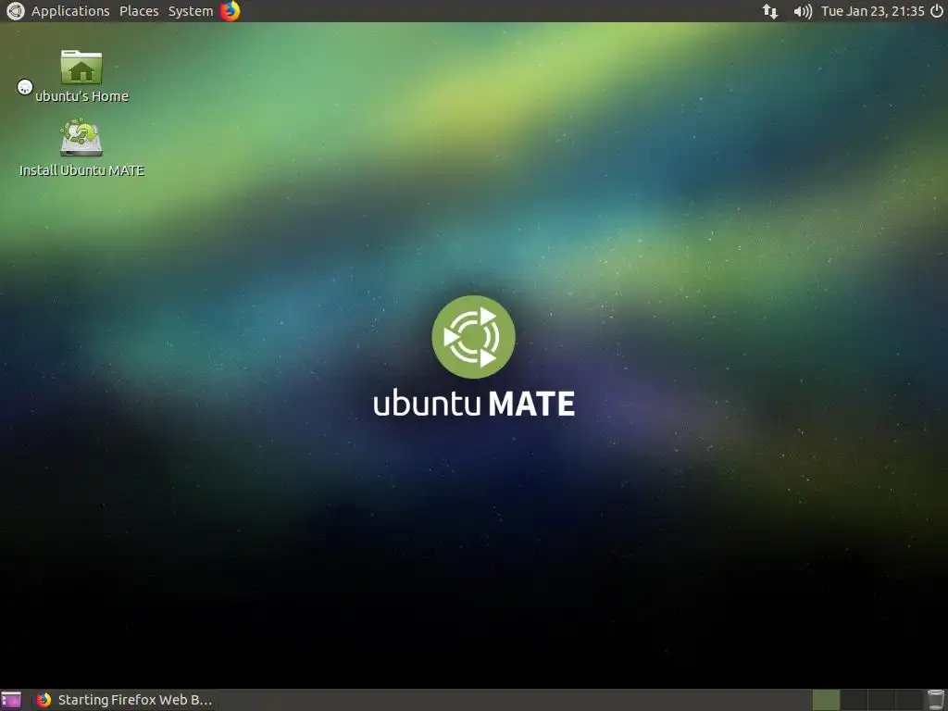The width and height of the screenshot is (948, 711).
Task: Show calendar by clicking the date and time
Action: pos(872,11)
